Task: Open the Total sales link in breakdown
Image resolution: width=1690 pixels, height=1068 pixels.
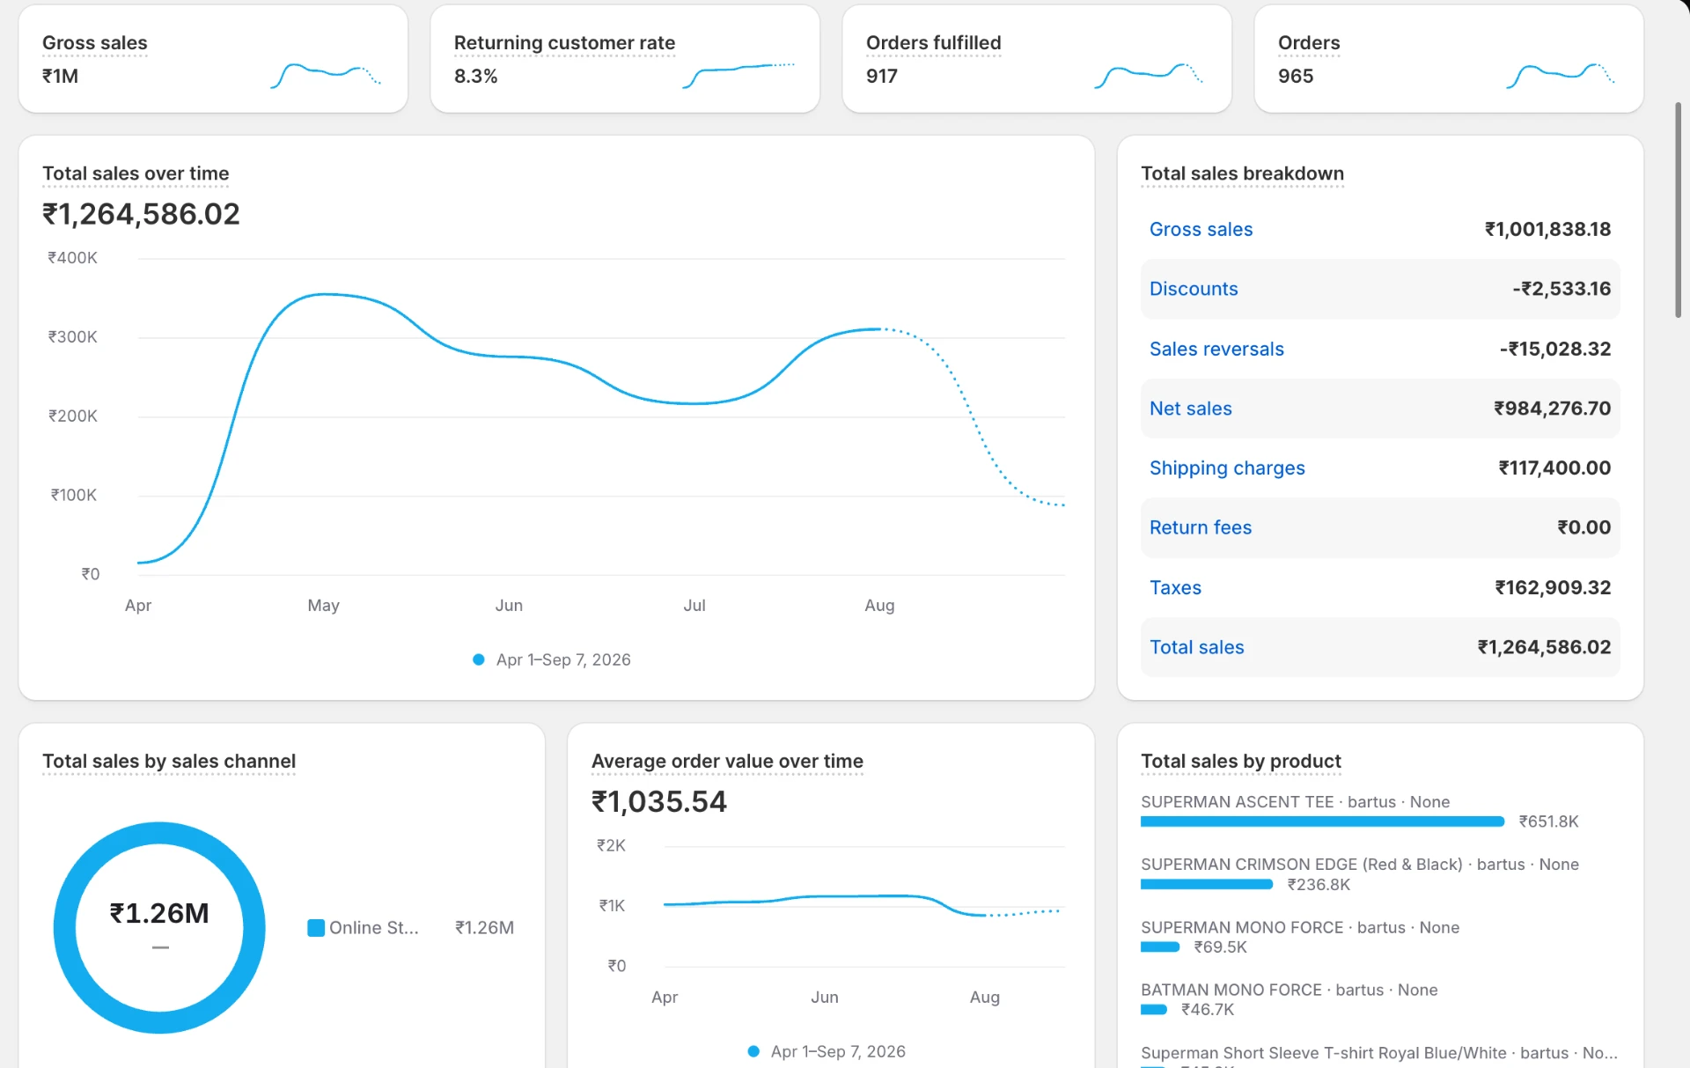Action: tap(1196, 647)
